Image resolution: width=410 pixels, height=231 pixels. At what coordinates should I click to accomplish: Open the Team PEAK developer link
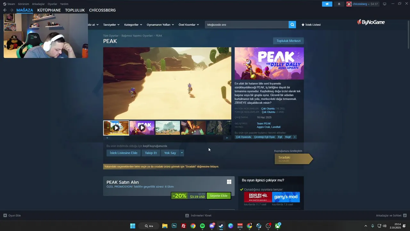point(264,124)
